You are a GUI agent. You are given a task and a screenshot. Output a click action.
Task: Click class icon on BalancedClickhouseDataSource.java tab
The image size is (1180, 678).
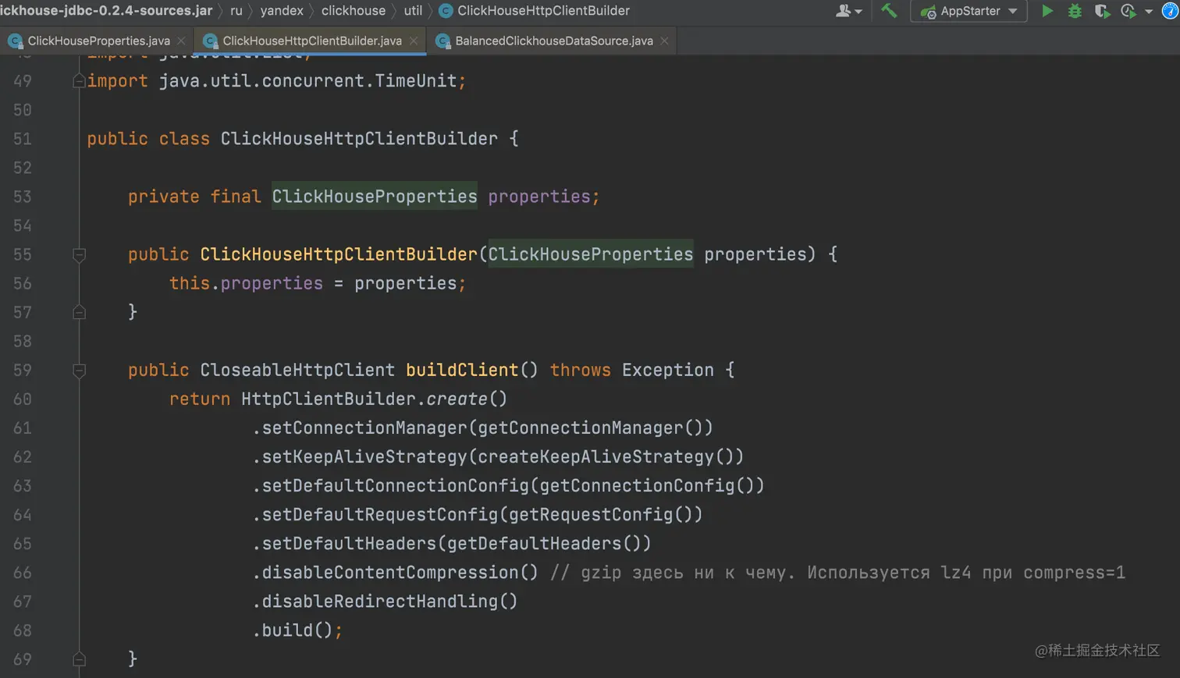point(442,41)
